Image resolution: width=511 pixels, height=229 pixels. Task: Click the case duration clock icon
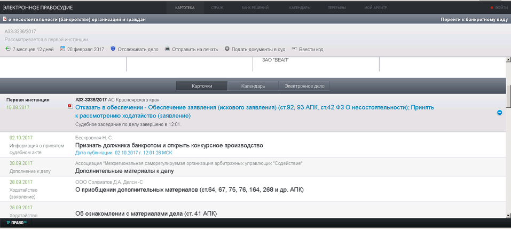(x=8, y=49)
